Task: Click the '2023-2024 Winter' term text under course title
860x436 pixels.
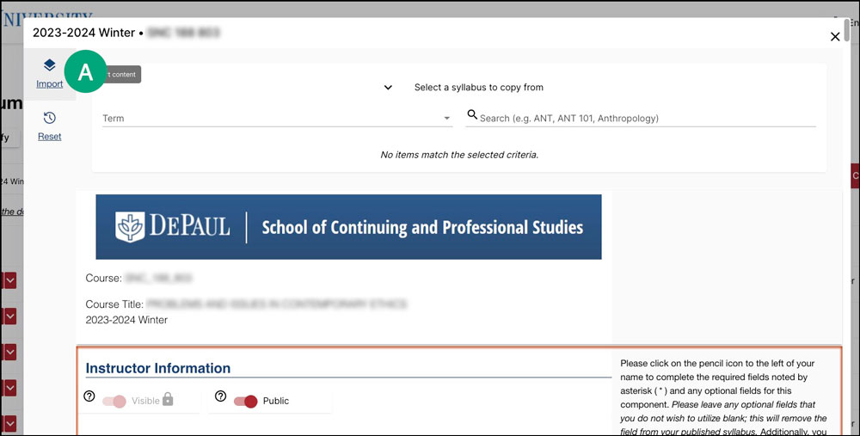Action: [126, 320]
